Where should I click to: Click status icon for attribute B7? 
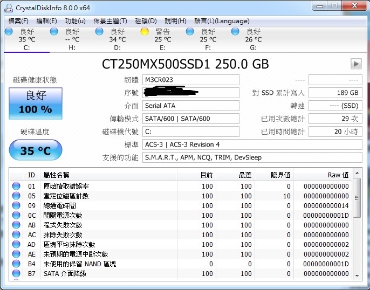16,273
